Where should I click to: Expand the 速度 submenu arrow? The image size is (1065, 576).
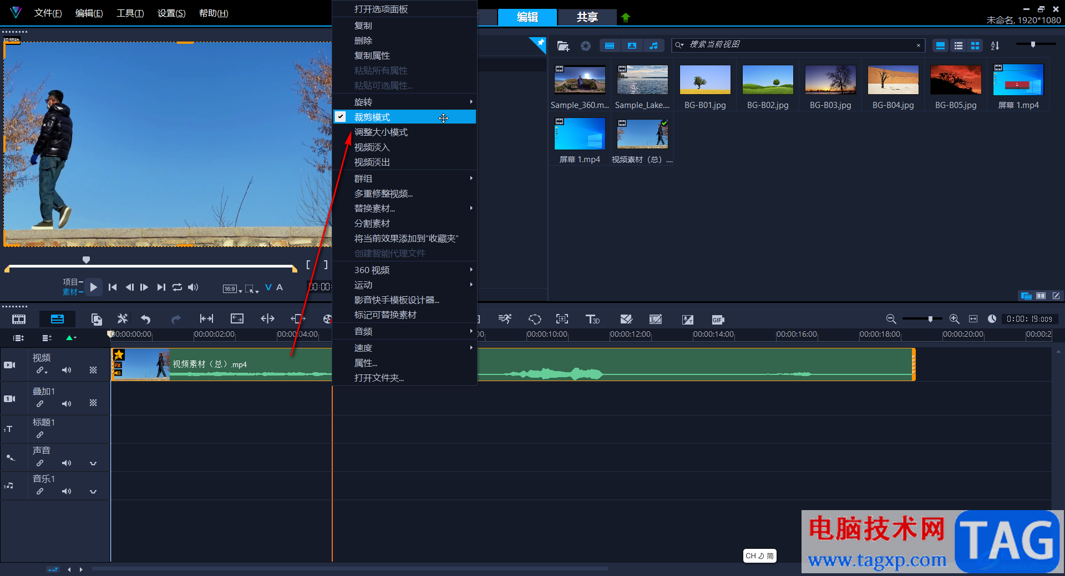471,348
